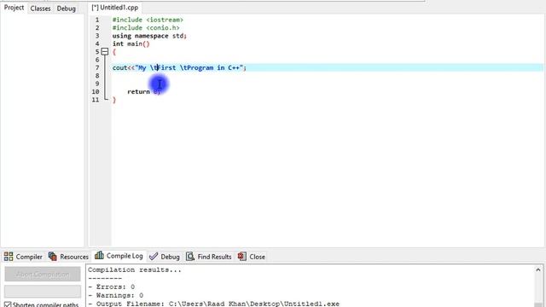Open the bottom Debug tab
This screenshot has height=307, width=546.
(170, 257)
